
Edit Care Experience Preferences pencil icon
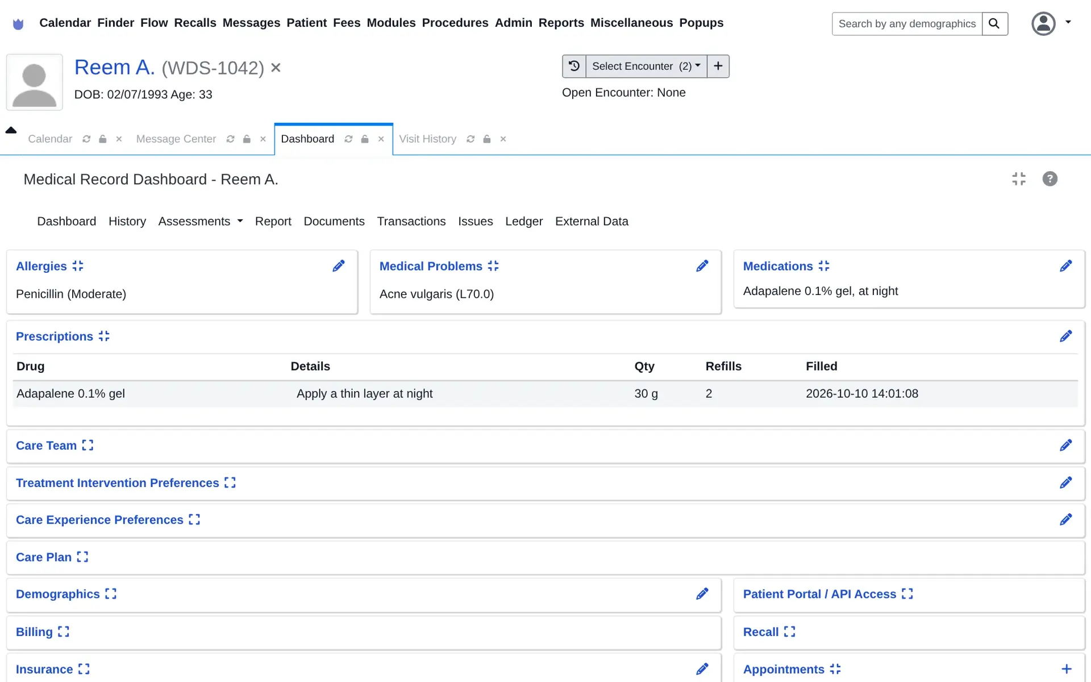pyautogui.click(x=1066, y=519)
